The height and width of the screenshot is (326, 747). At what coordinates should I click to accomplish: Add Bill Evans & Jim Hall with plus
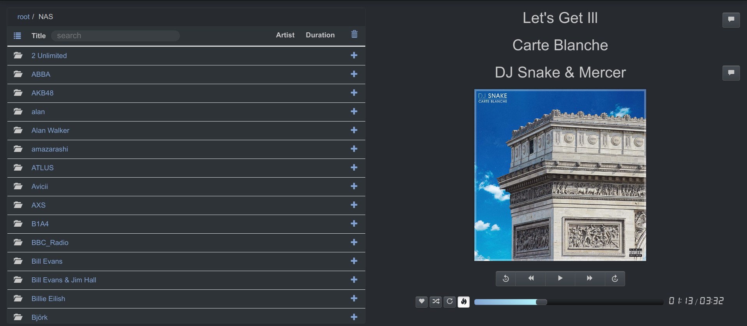(x=354, y=280)
